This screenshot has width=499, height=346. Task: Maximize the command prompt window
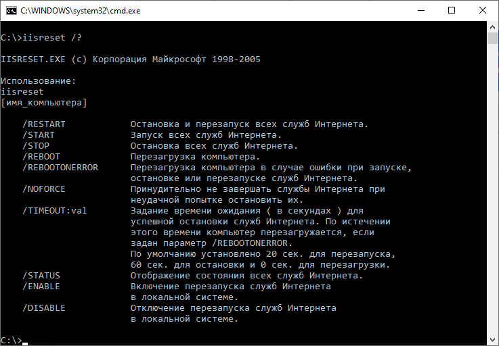pyautogui.click(x=451, y=11)
